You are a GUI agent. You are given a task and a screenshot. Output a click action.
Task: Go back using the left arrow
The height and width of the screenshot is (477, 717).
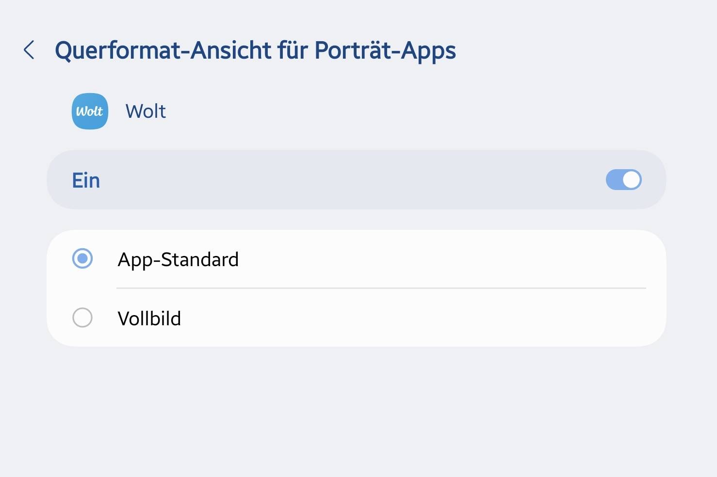(29, 50)
